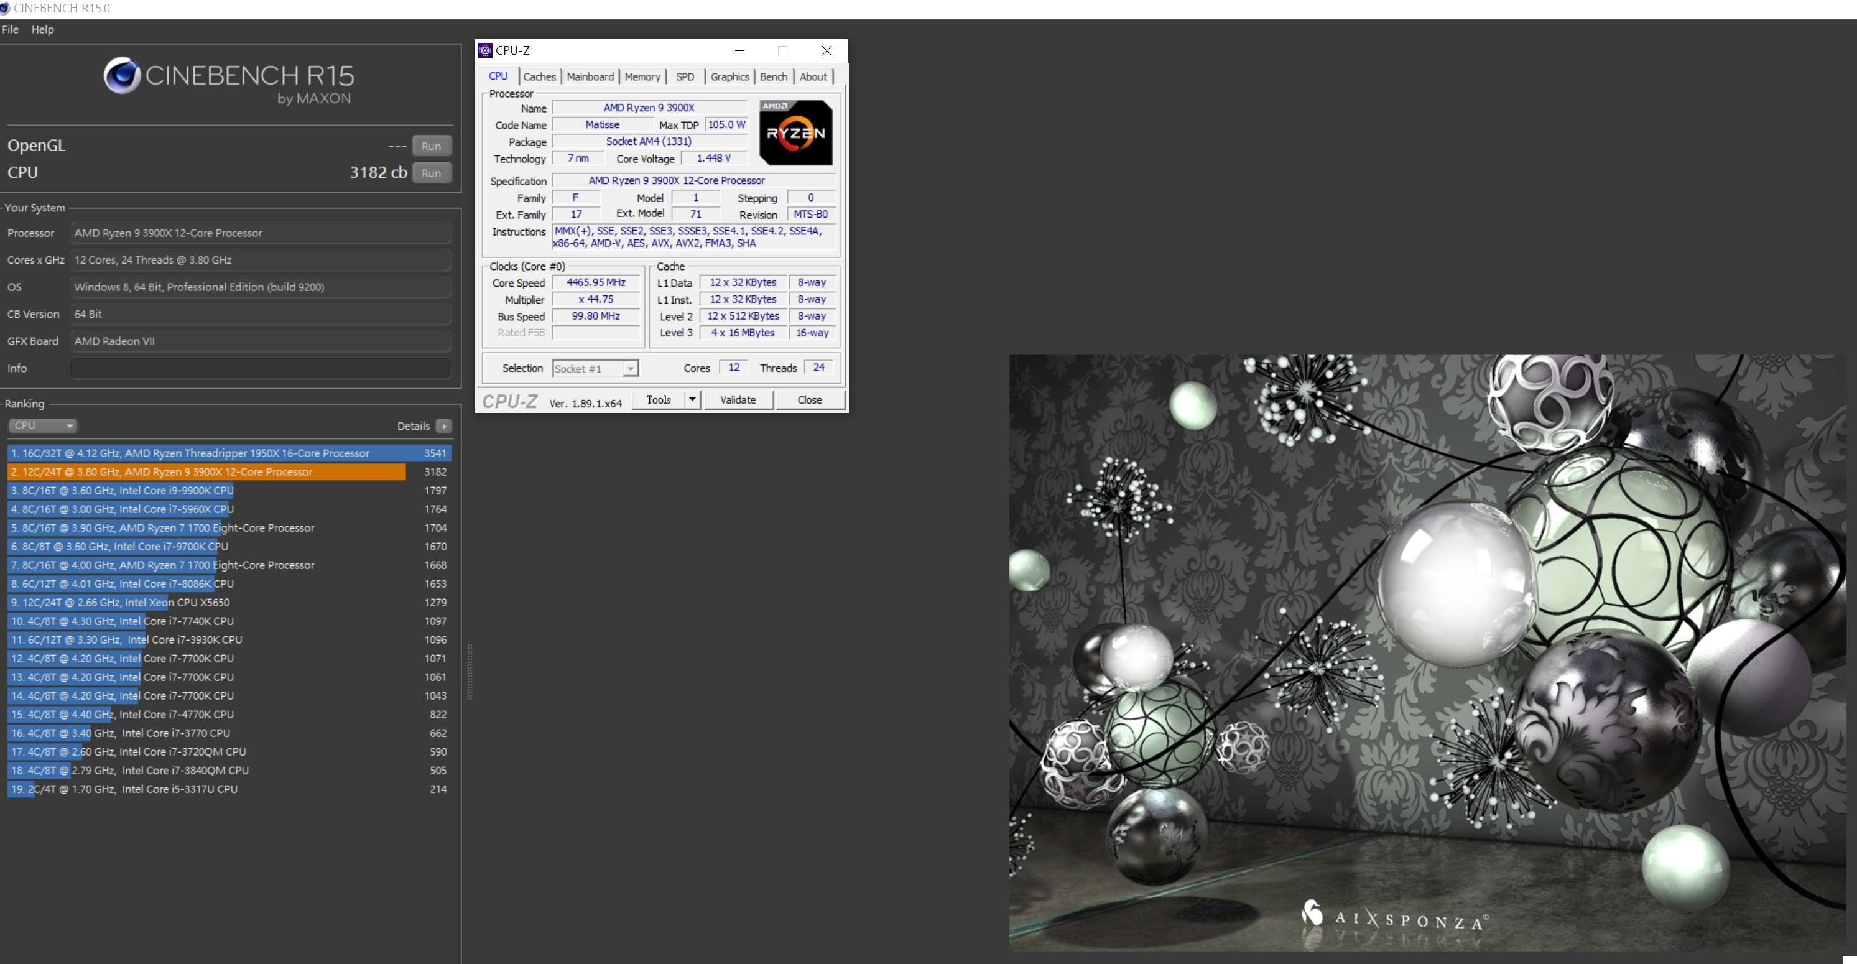
Task: Select the Core i7-3930K ranking row
Action: point(229,639)
